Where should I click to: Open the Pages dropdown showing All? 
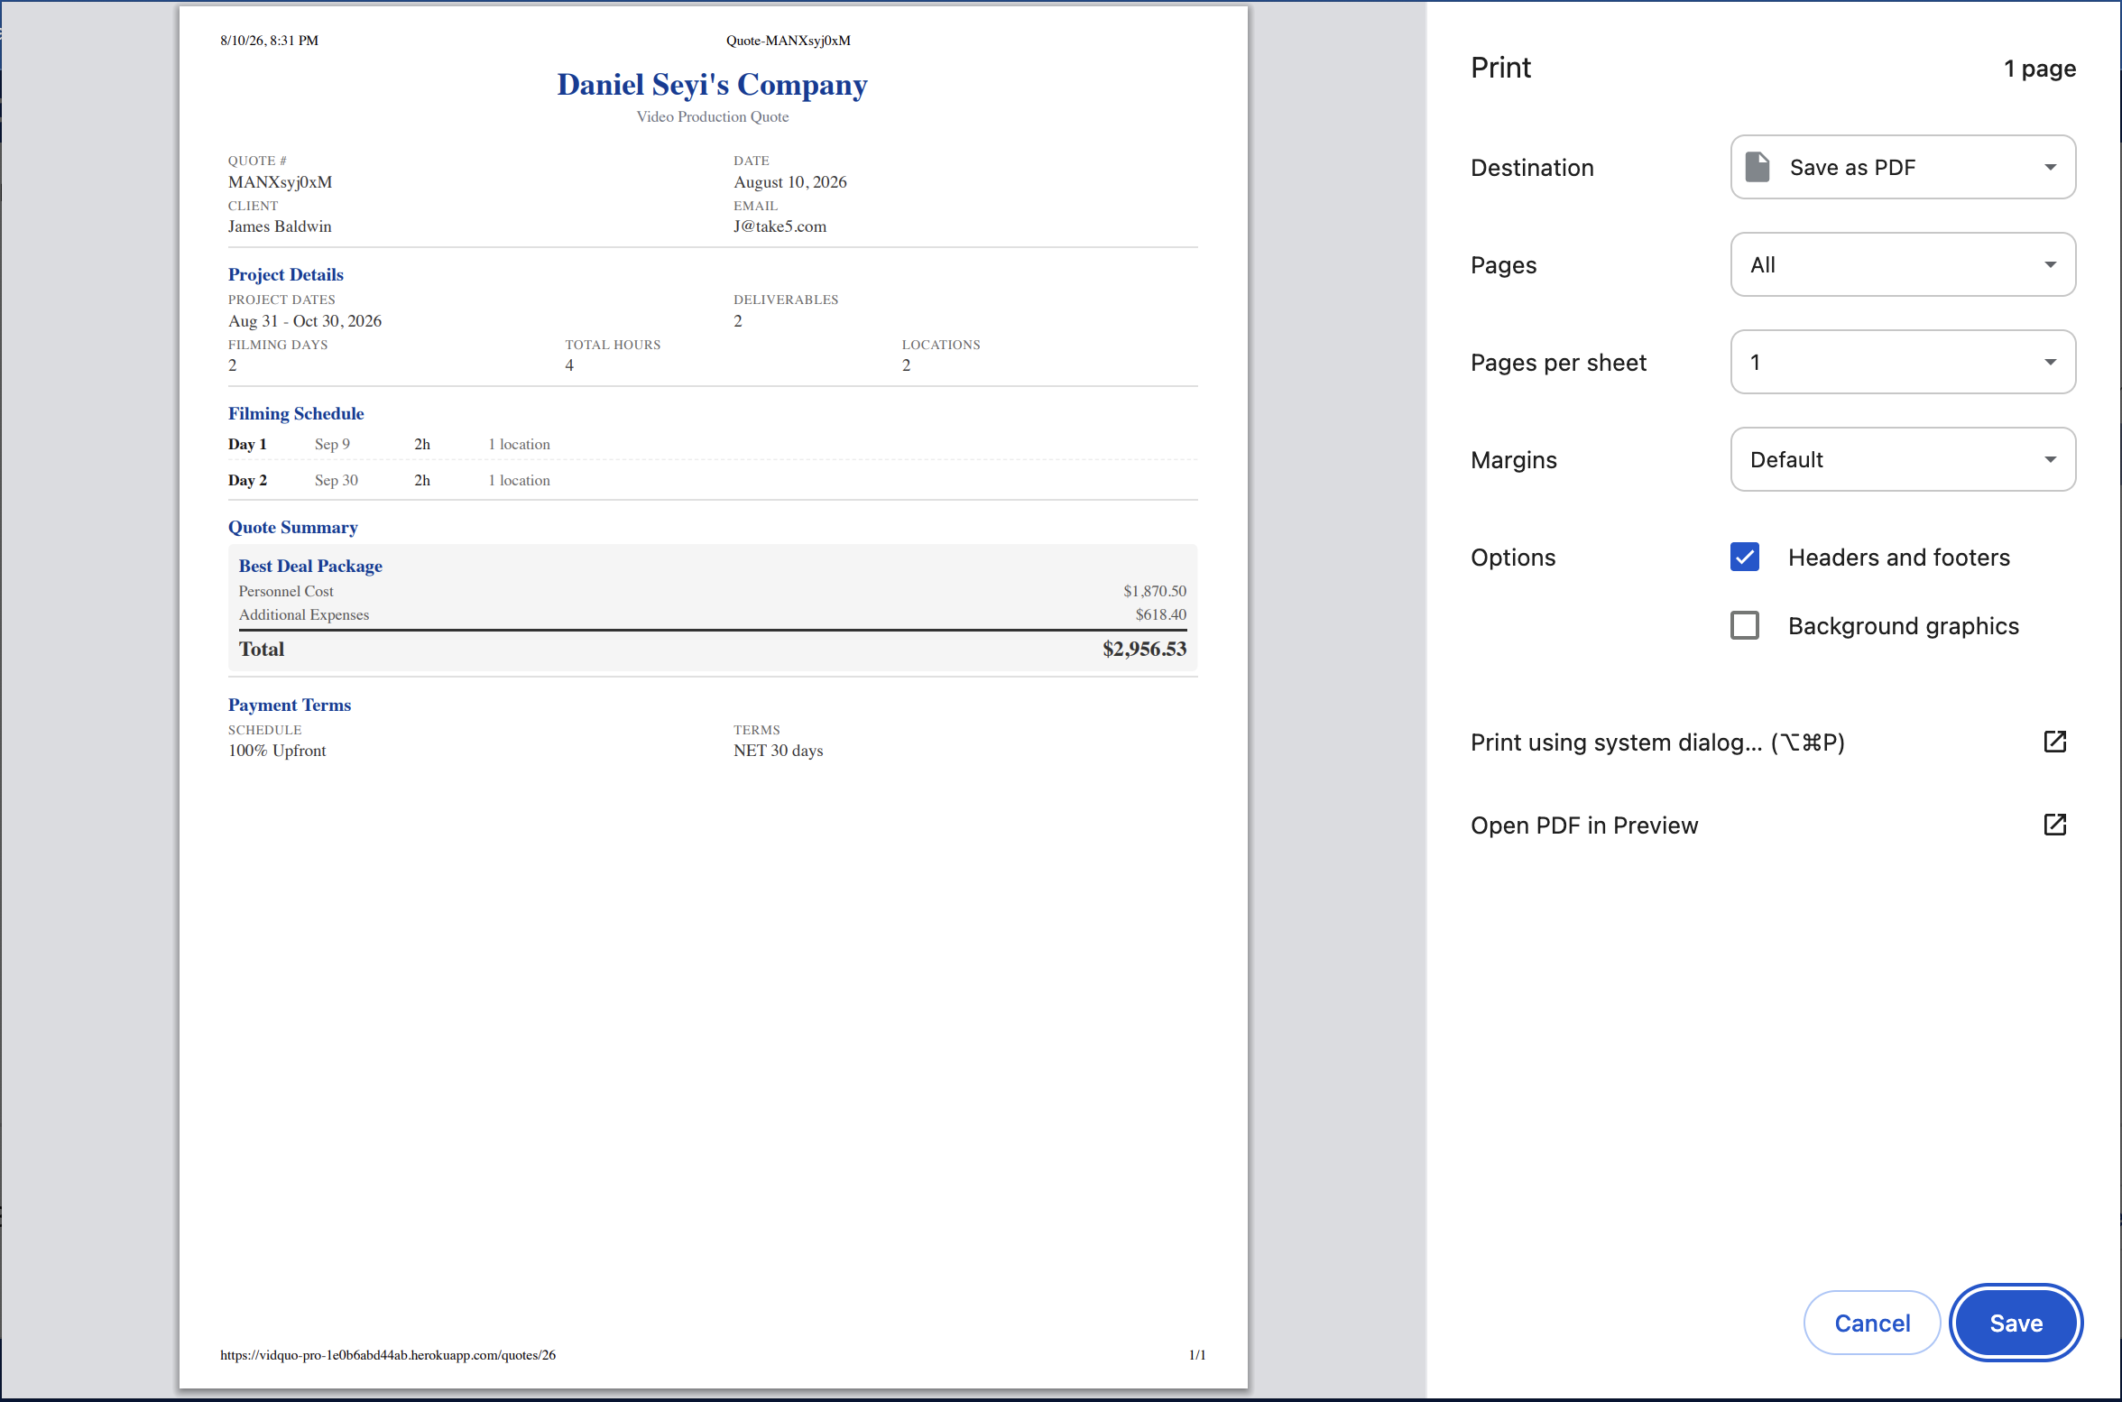coord(1903,264)
